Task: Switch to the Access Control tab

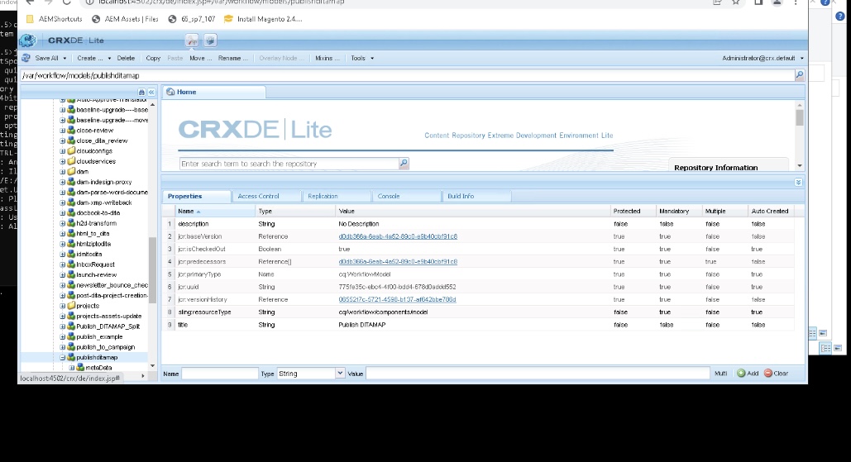Action: [x=258, y=196]
